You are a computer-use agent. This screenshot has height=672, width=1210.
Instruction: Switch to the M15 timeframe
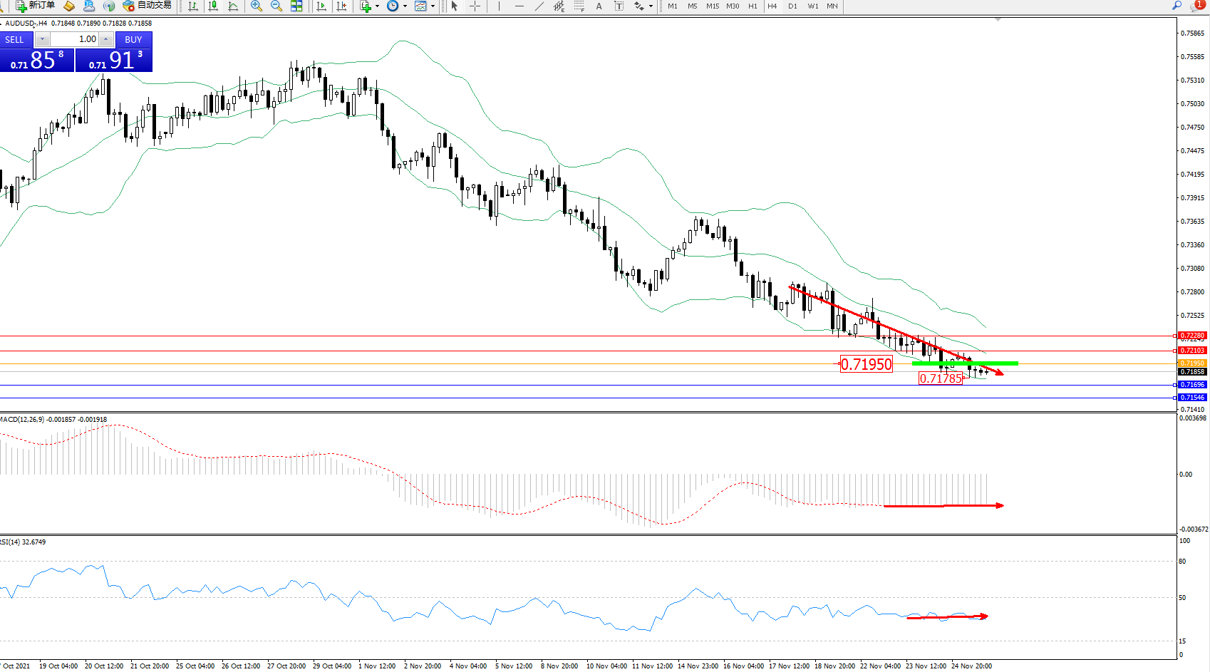pos(713,6)
